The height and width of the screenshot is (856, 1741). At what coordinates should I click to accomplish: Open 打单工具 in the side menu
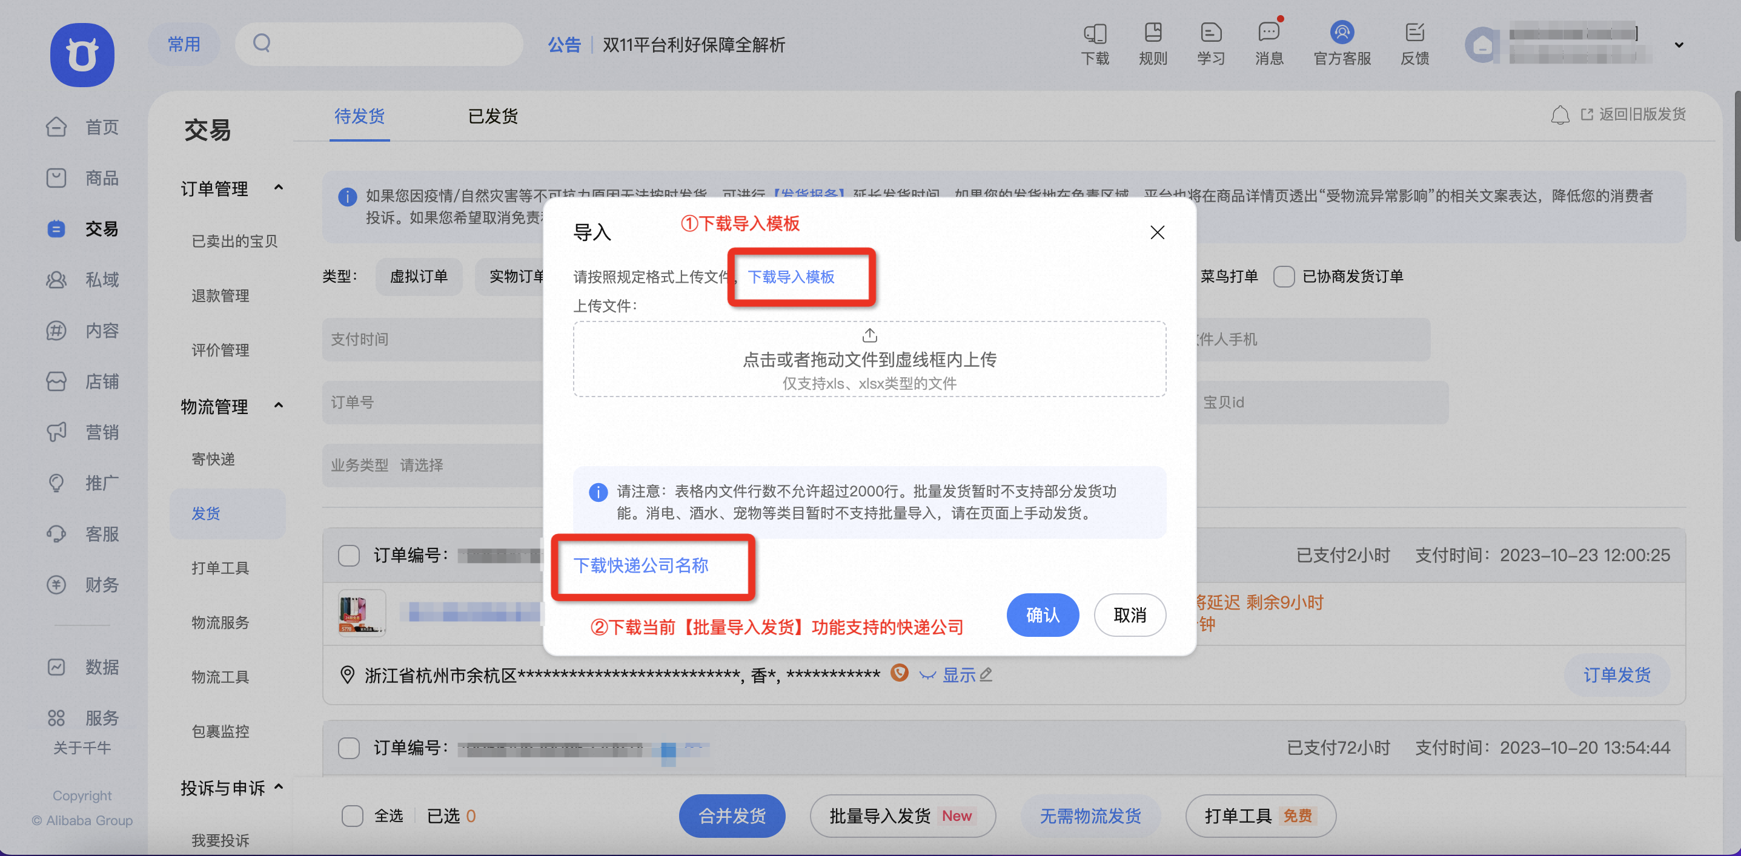(221, 567)
